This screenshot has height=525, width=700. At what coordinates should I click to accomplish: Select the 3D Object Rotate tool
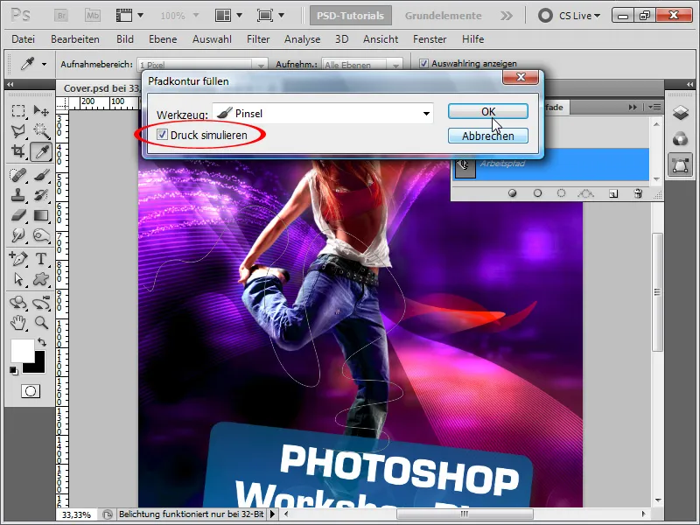(x=18, y=303)
